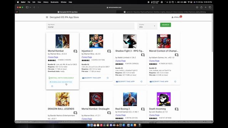Show the tab overview icon
Image resolution: width=228 pixels, height=128 pixels.
tap(210, 7)
